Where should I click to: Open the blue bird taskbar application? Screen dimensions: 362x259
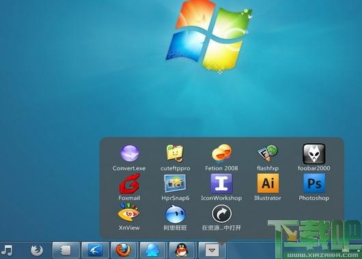[95, 250]
